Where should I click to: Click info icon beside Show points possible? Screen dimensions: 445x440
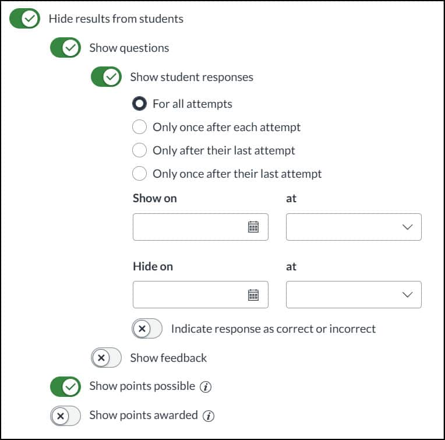204,386
